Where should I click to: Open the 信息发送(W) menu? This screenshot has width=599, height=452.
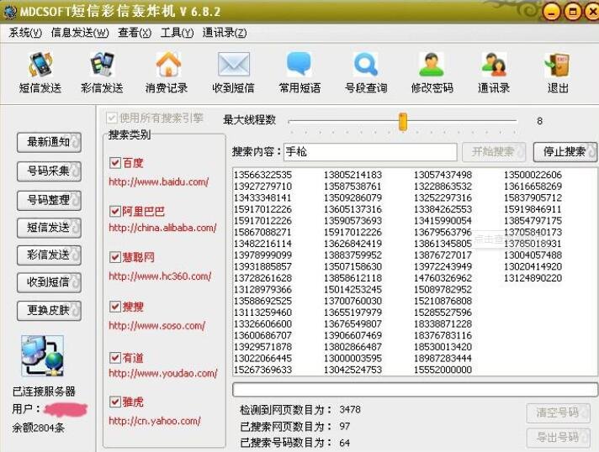tap(80, 33)
